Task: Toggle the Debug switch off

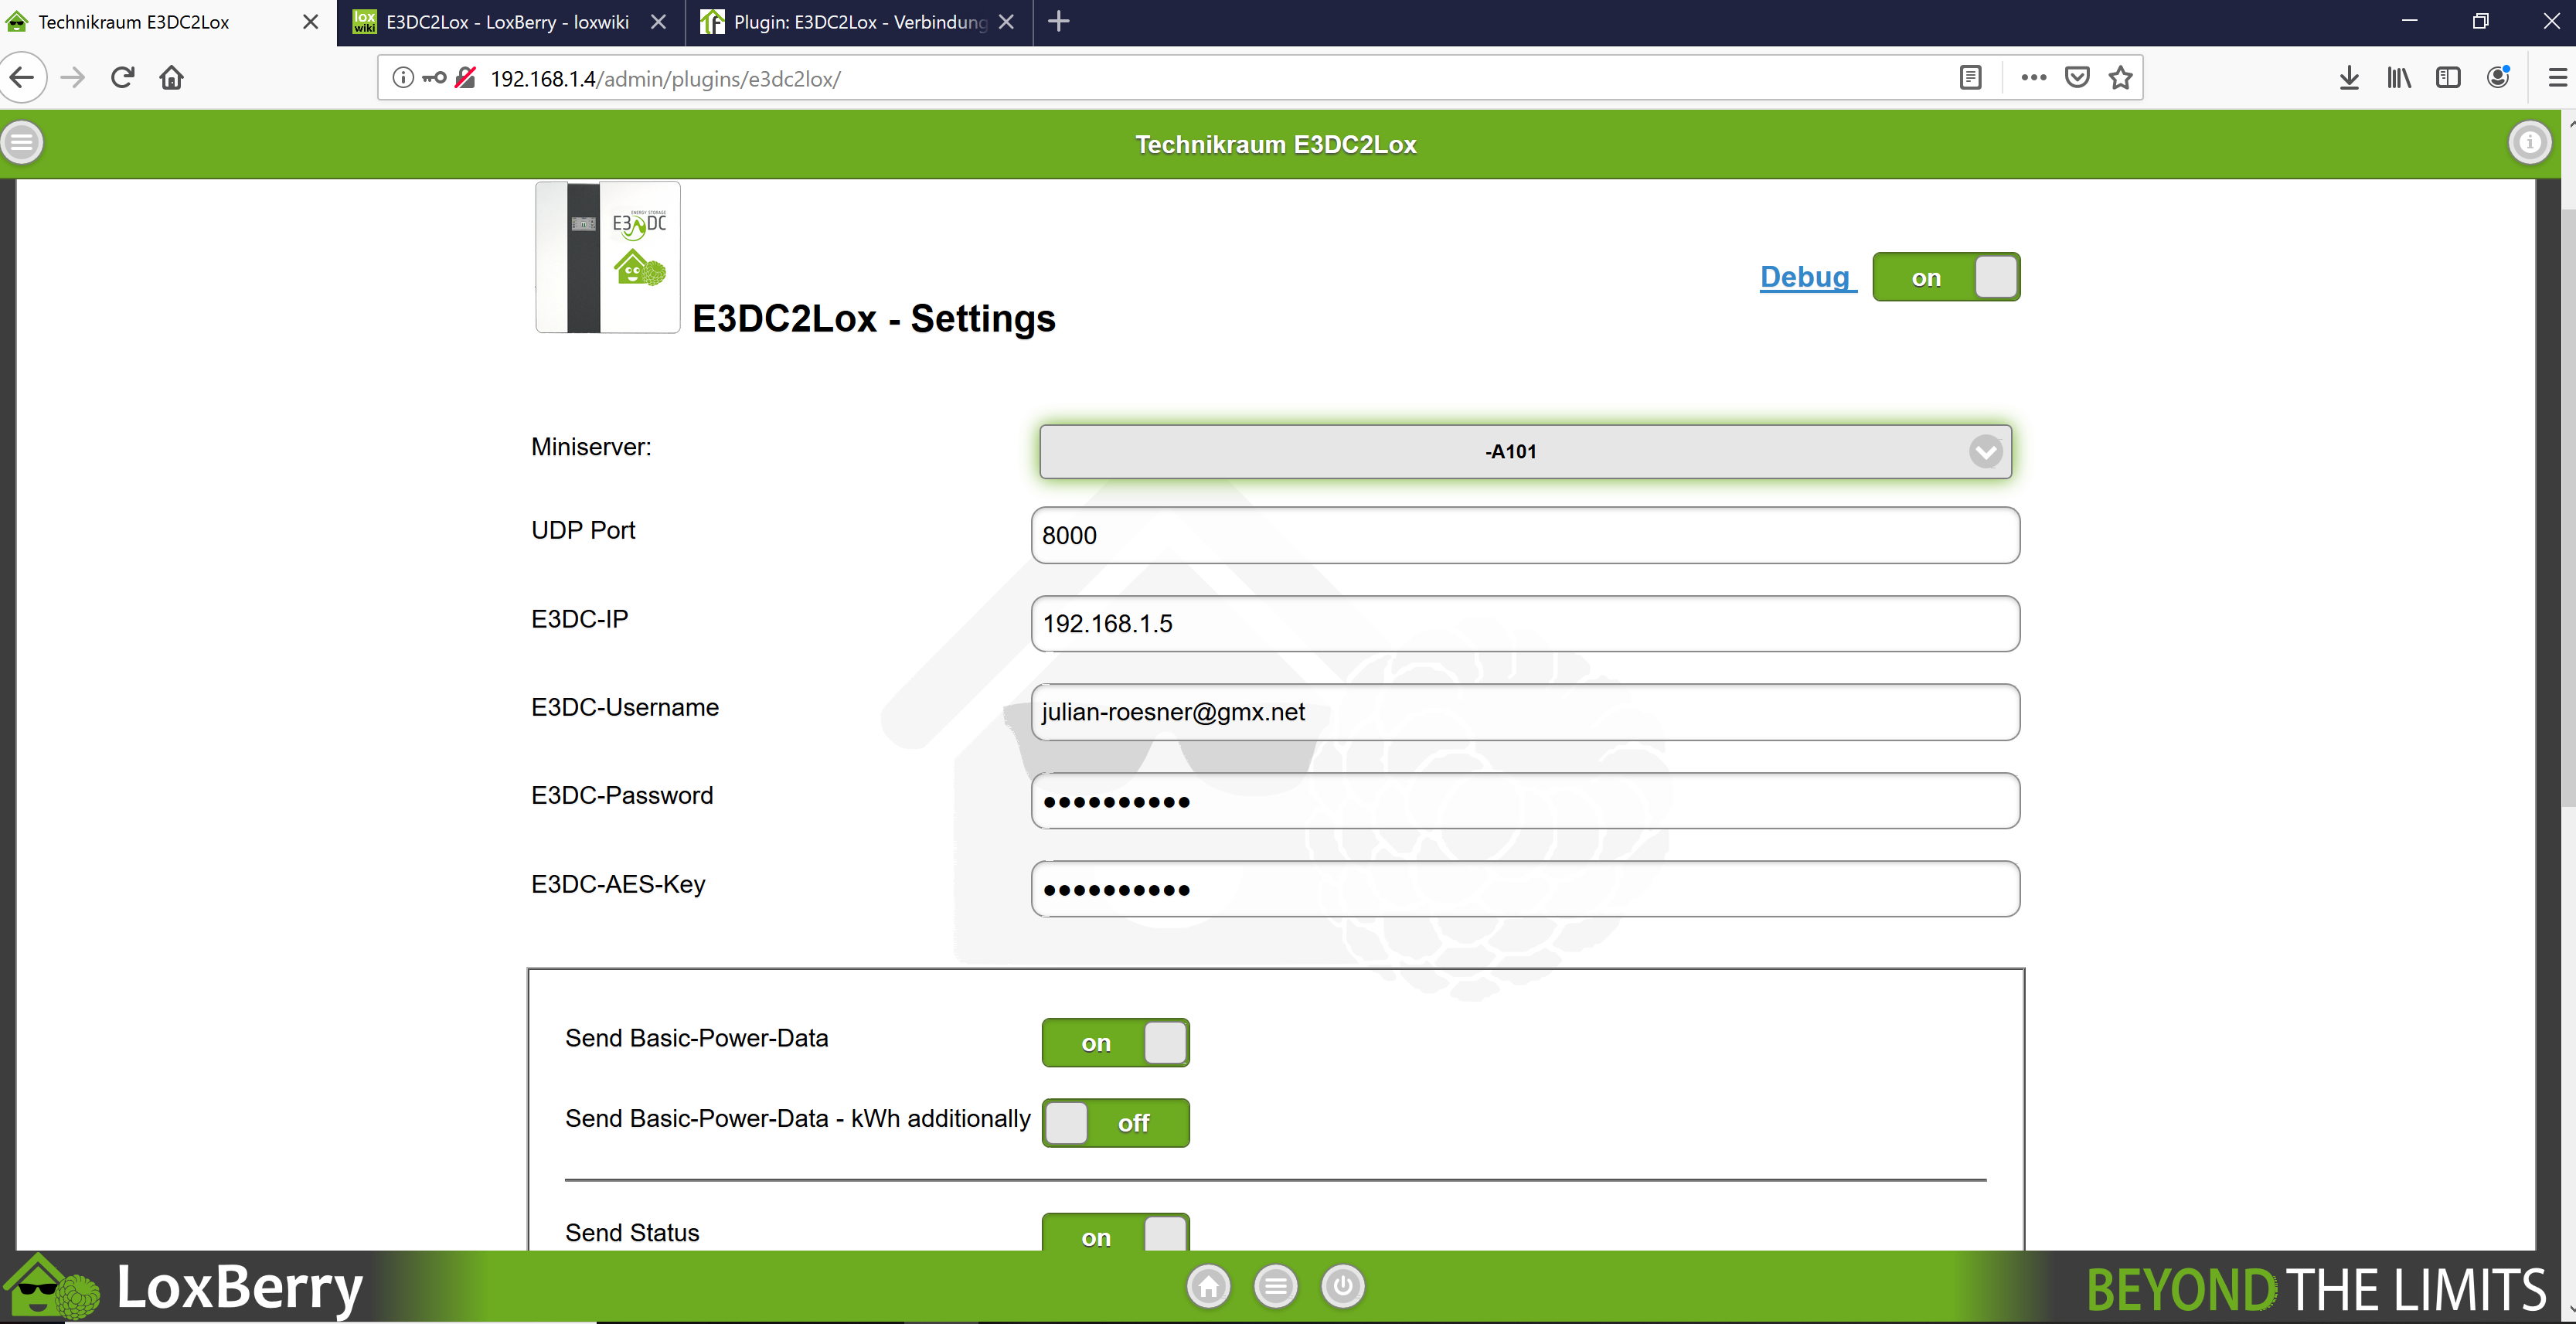Action: tap(1945, 277)
